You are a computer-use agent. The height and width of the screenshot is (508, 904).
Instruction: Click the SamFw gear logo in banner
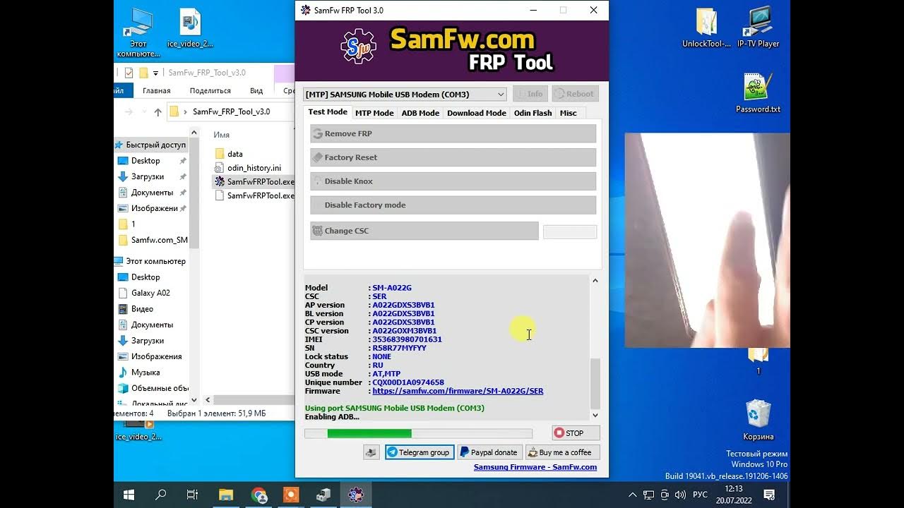point(359,47)
